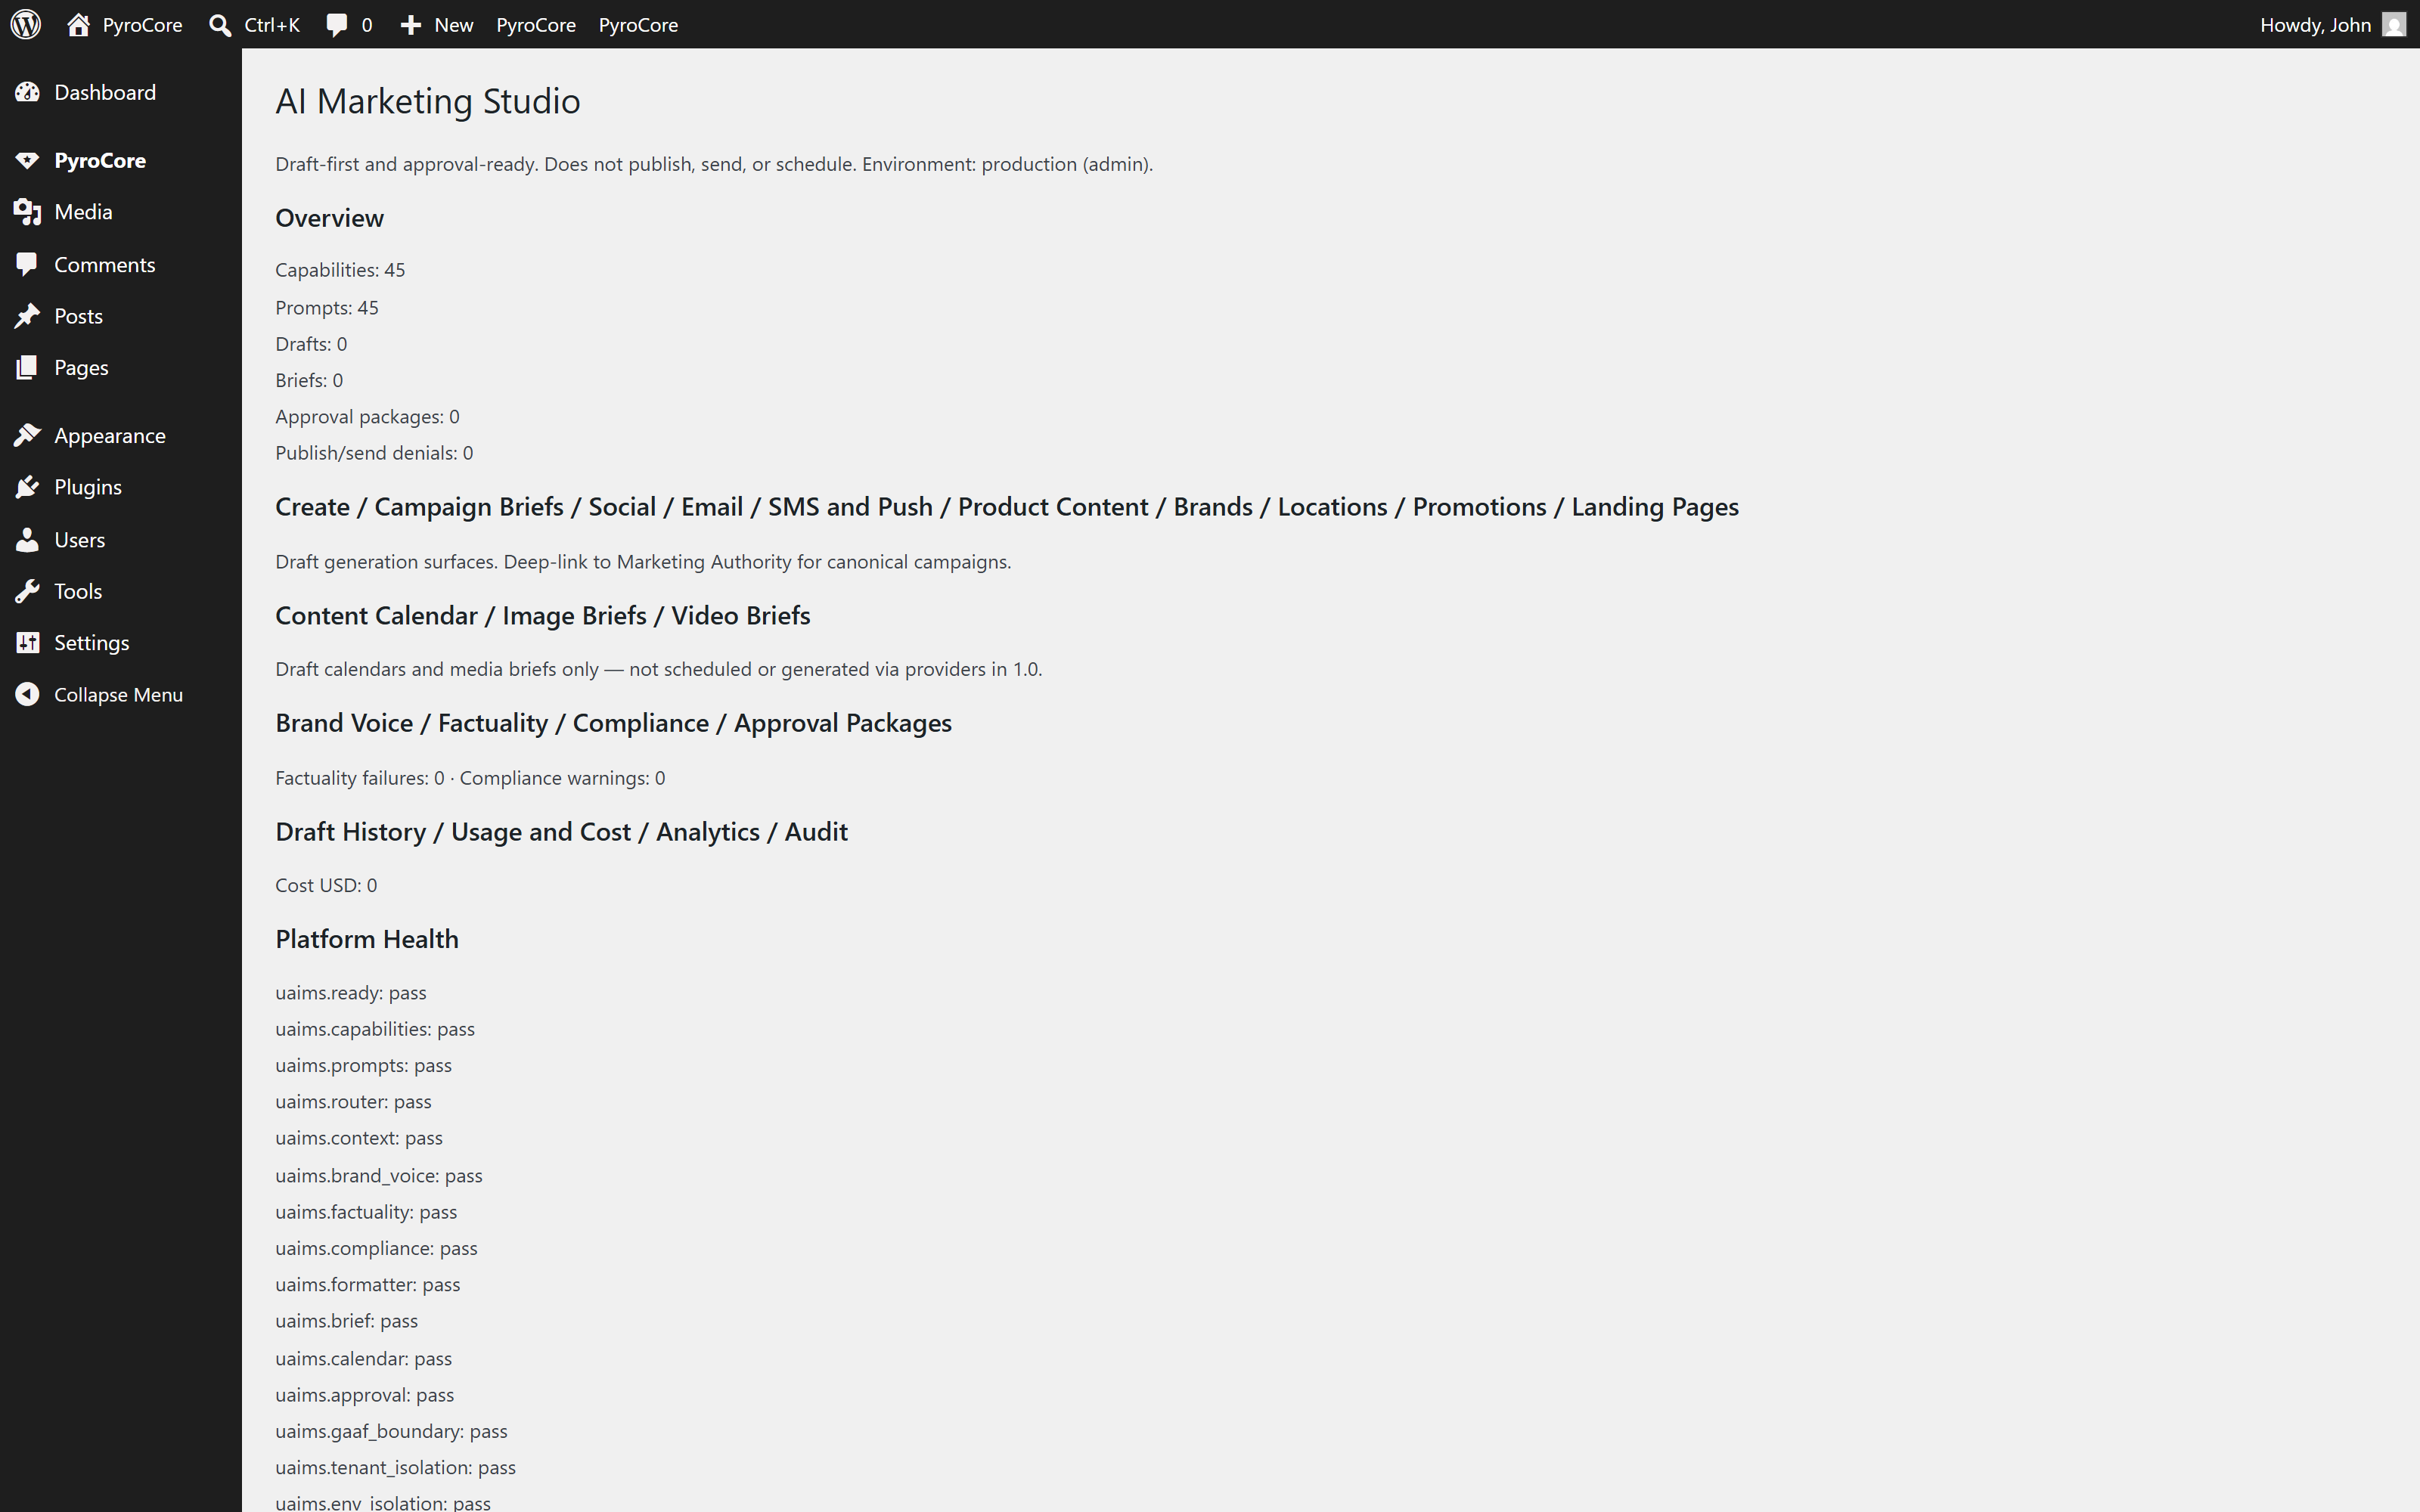Collapse the sidebar with Collapse Menu
2420x1512 pixels.
pyautogui.click(x=99, y=694)
